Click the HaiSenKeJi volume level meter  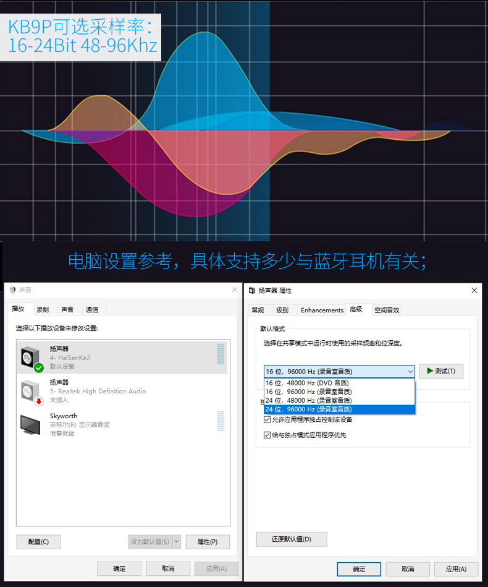pos(221,354)
